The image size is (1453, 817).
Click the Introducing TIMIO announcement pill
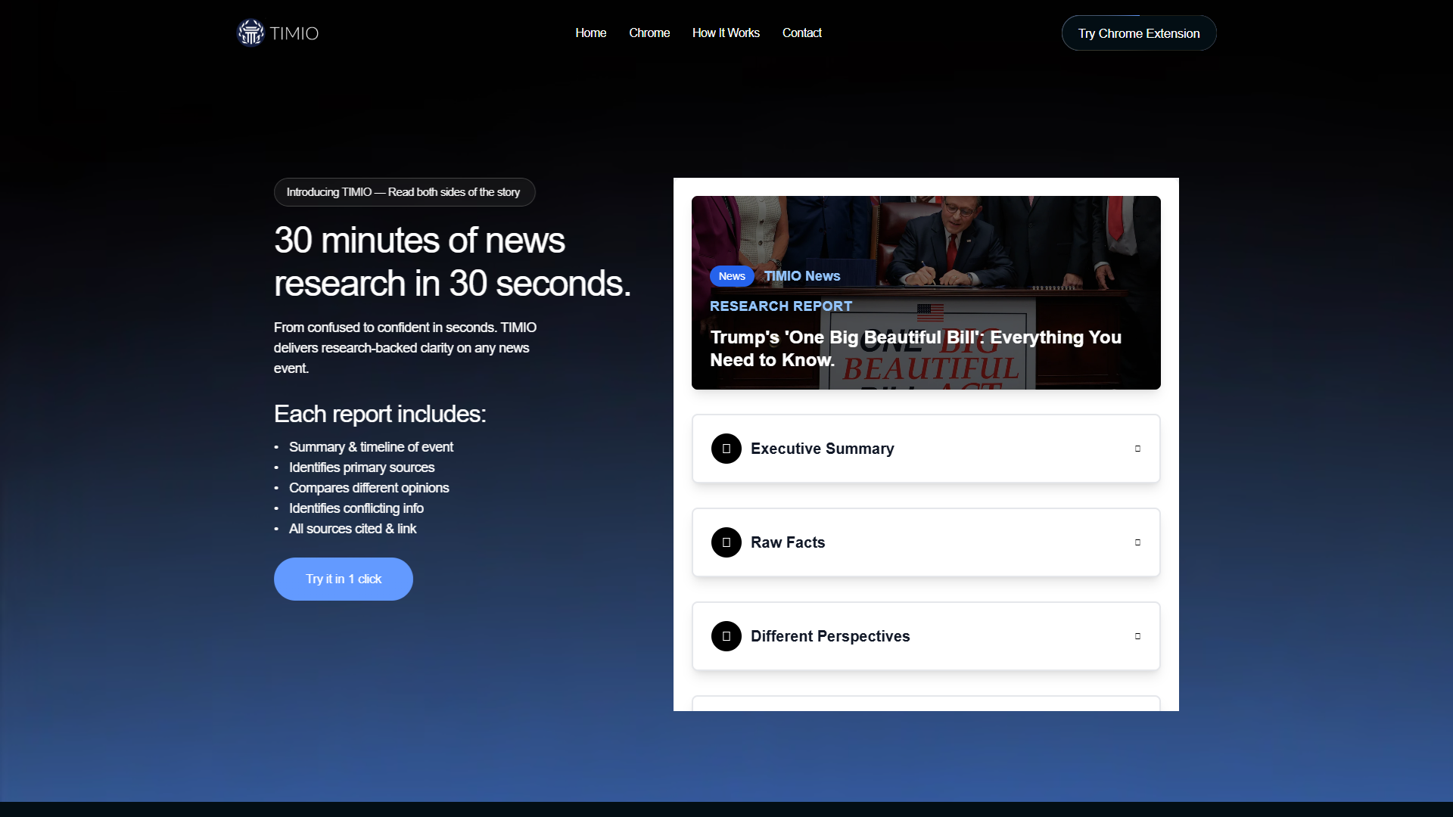(x=404, y=192)
